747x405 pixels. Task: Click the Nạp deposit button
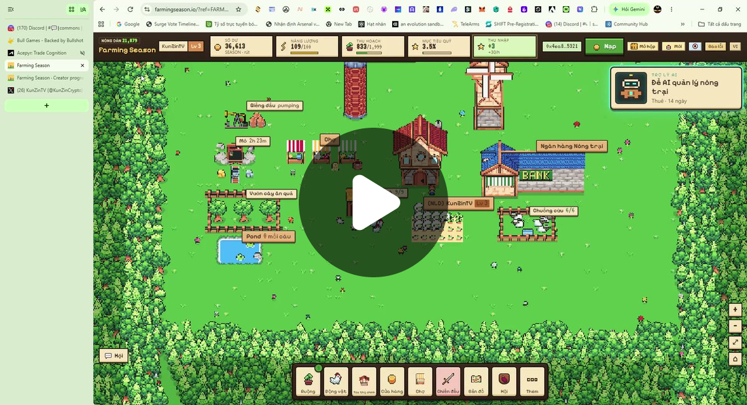[x=604, y=47]
